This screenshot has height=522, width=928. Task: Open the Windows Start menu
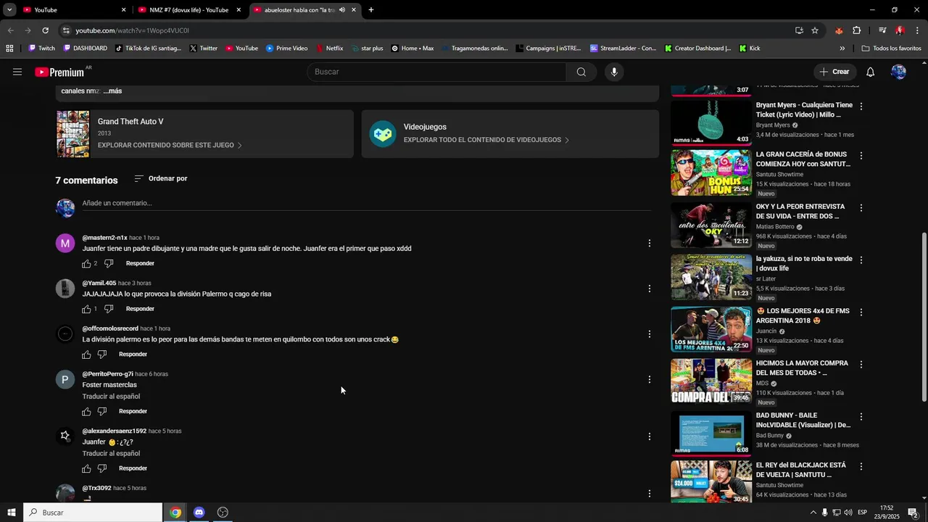11,513
